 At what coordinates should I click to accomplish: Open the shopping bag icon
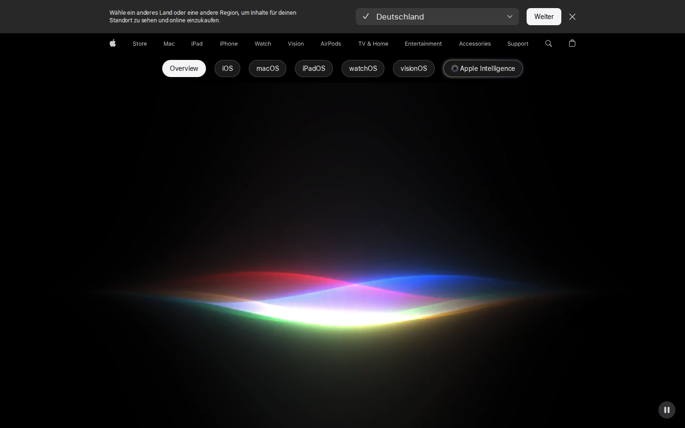[x=572, y=43]
